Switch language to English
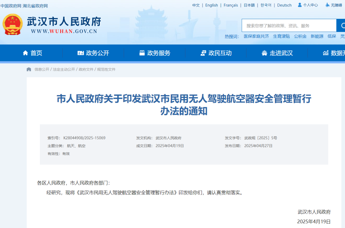345x228 pixels. click(x=211, y=5)
